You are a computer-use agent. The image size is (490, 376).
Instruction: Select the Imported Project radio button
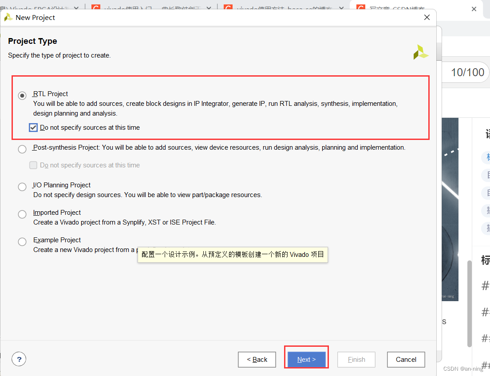[22, 214]
